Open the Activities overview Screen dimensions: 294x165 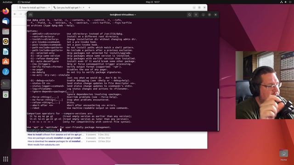(x=7, y=2)
